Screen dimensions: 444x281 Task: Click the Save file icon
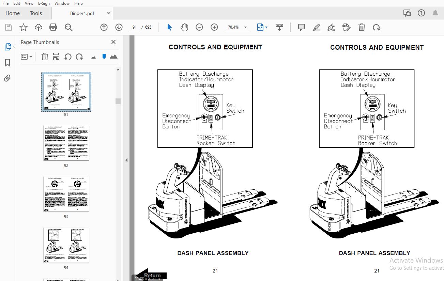coord(9,27)
